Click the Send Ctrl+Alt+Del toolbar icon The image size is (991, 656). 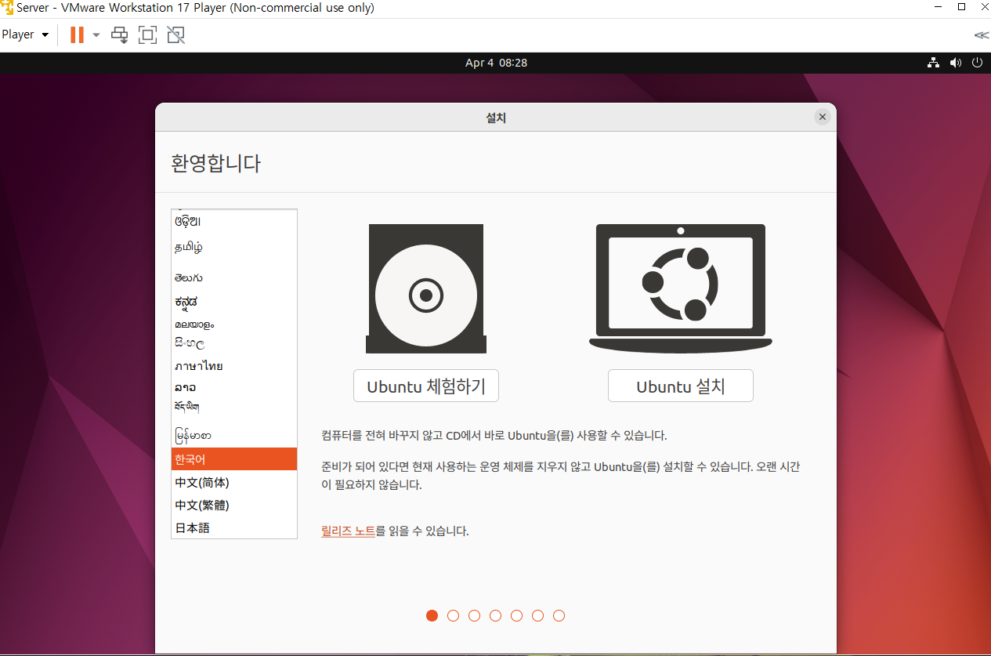119,34
